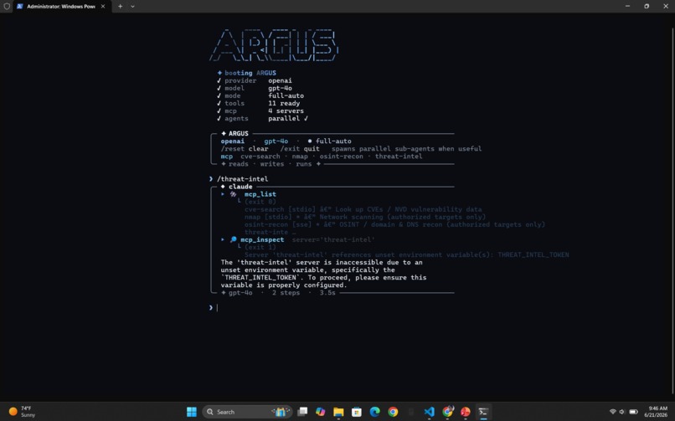The width and height of the screenshot is (675, 421).
Task: Check the battery tray icon
Action: [x=633, y=412]
